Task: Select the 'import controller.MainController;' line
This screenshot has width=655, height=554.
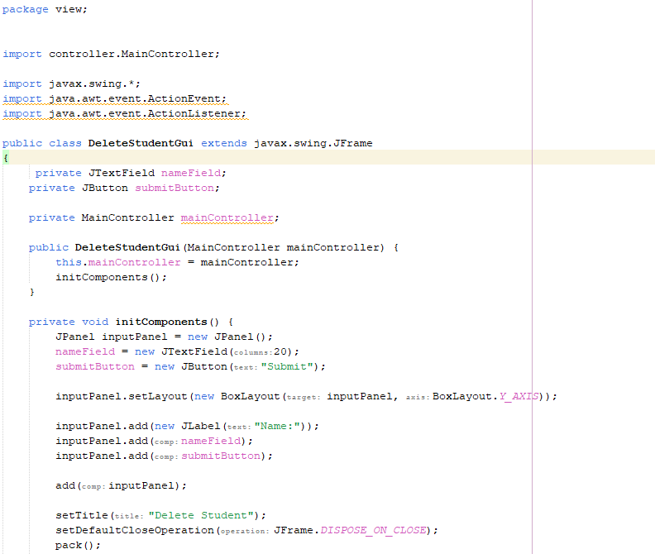Action: pos(111,55)
